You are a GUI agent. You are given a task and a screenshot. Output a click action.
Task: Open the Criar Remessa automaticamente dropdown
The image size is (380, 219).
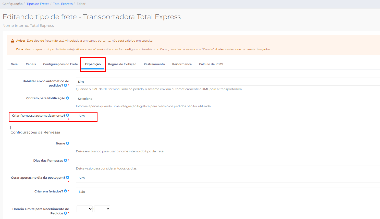228,116
